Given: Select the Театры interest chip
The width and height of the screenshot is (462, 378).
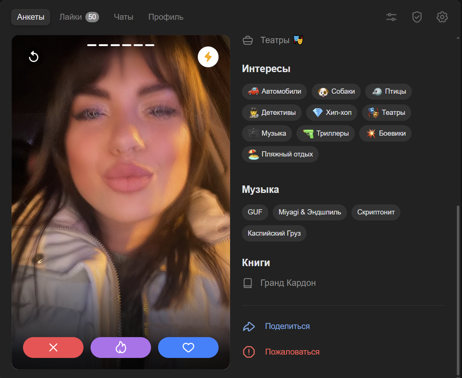Looking at the screenshot, I should [387, 113].
